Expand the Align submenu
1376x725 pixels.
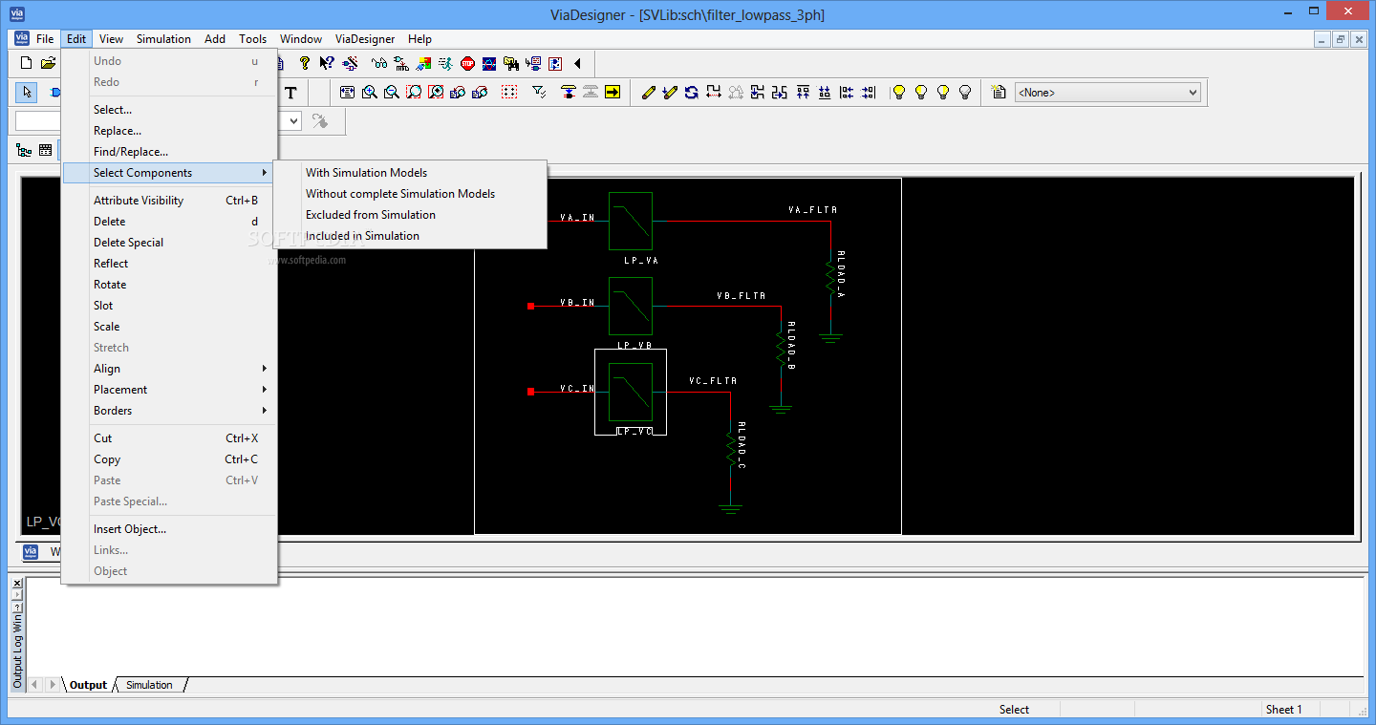[x=168, y=369]
